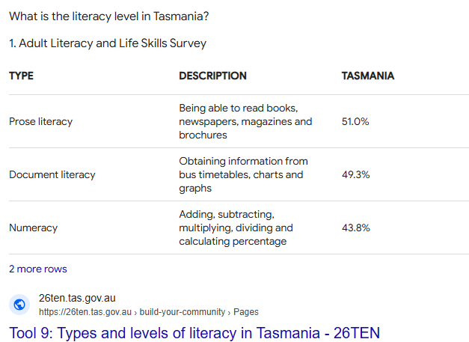Select the Document literacy row label
This screenshot has width=469, height=342.
(x=52, y=174)
